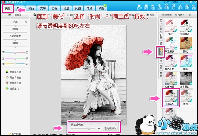This screenshot has height=136, width=198.
Task: Click the 亮度 brightness slider
Action: coord(15,26)
